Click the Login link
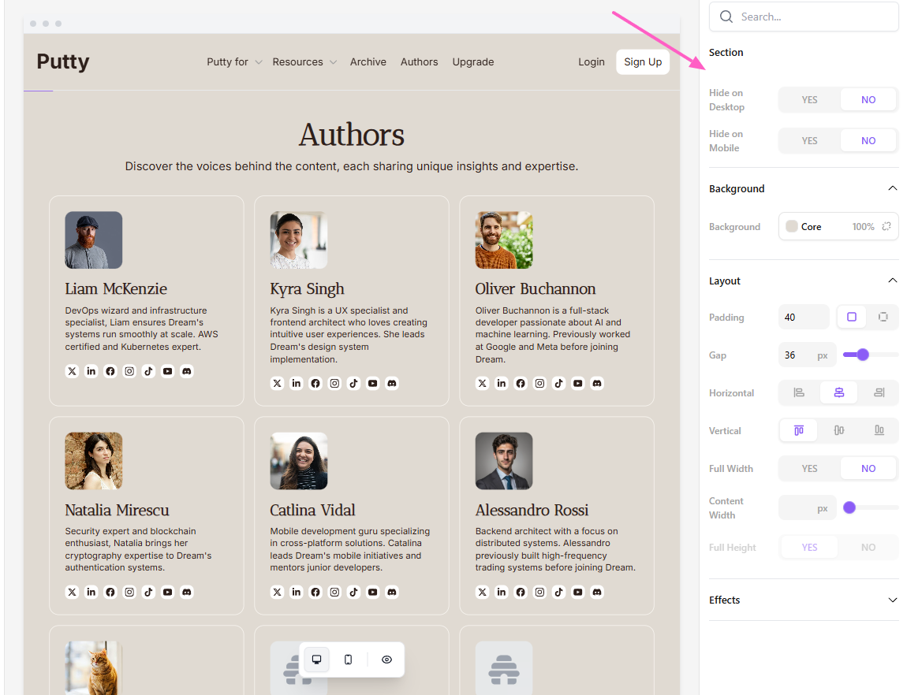 coord(591,62)
